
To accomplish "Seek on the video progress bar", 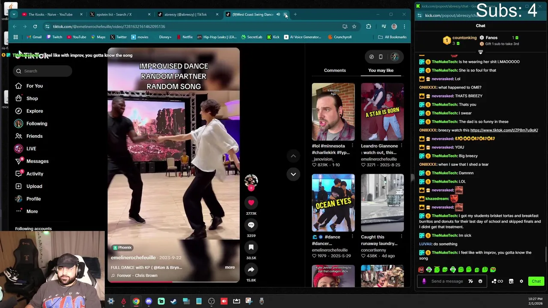I will pos(173,281).
